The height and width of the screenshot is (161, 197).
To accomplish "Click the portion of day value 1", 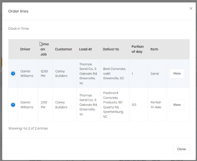I will tap(132, 74).
